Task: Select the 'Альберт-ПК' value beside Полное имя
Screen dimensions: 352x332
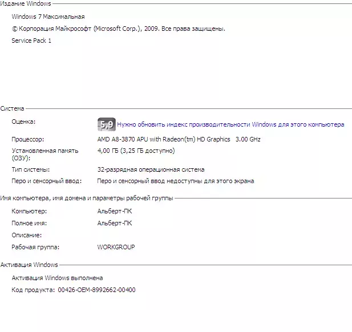Action: (x=115, y=224)
